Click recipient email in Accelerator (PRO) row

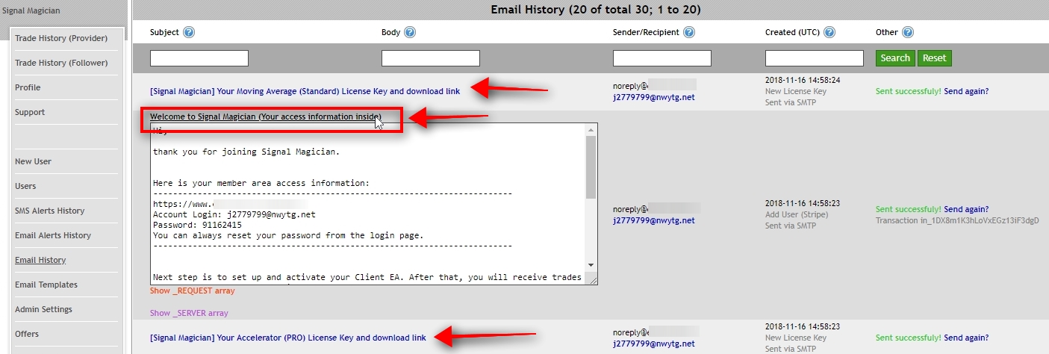[654, 344]
